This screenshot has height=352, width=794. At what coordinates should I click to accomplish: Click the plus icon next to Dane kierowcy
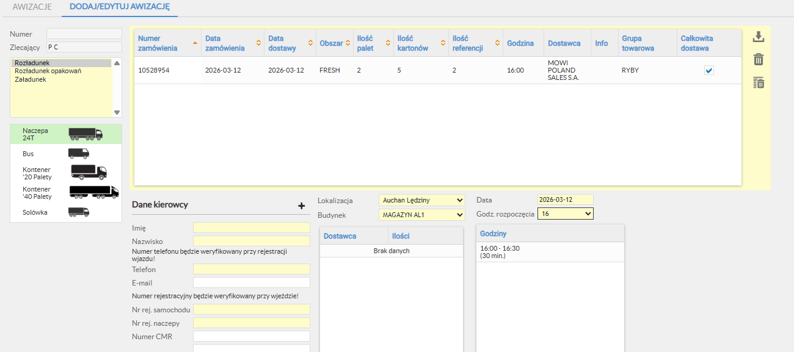click(x=301, y=206)
